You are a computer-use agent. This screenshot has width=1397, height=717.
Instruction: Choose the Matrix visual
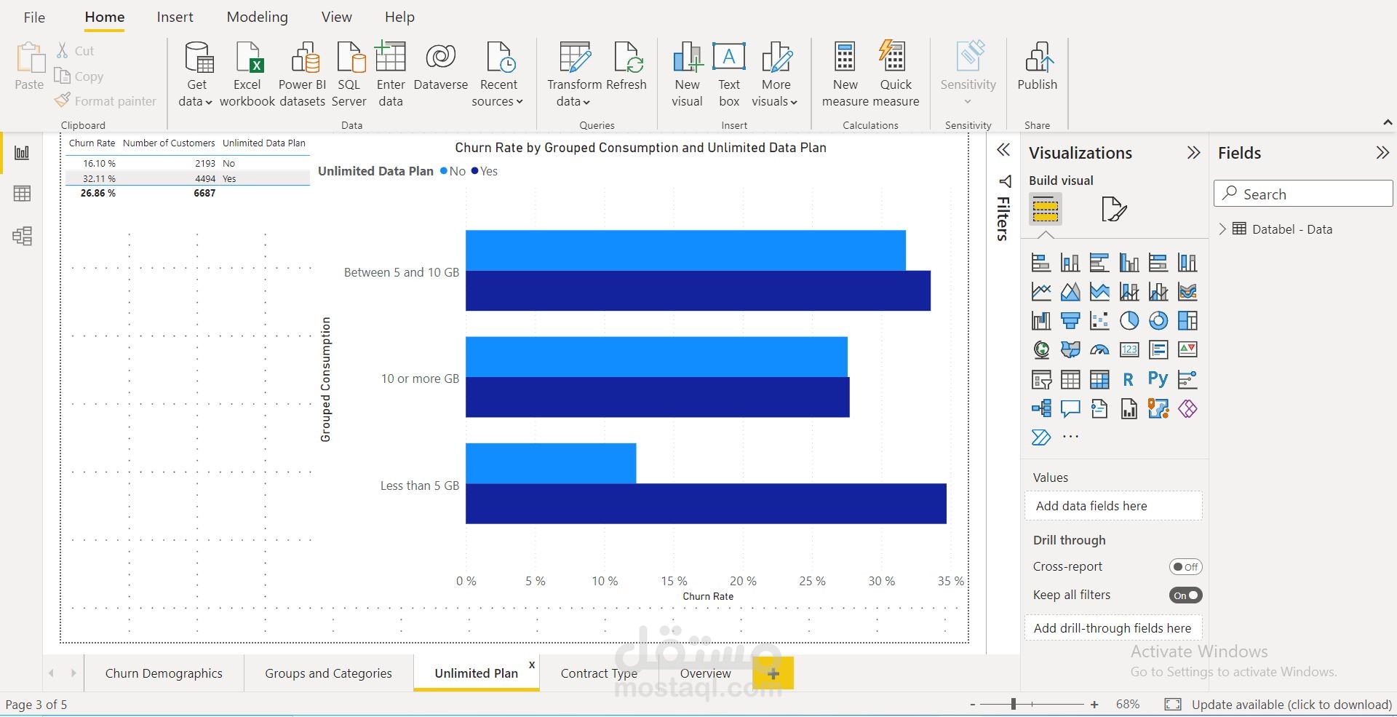(x=1099, y=379)
